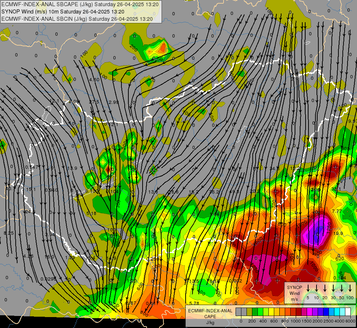The height and width of the screenshot is (328, 357).
Task: Click the 15.1 value on the map
Action: point(31,190)
